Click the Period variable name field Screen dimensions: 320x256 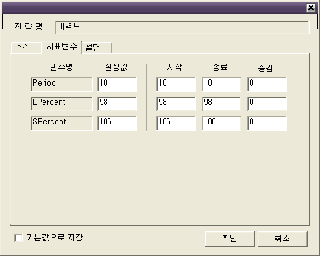[62, 84]
